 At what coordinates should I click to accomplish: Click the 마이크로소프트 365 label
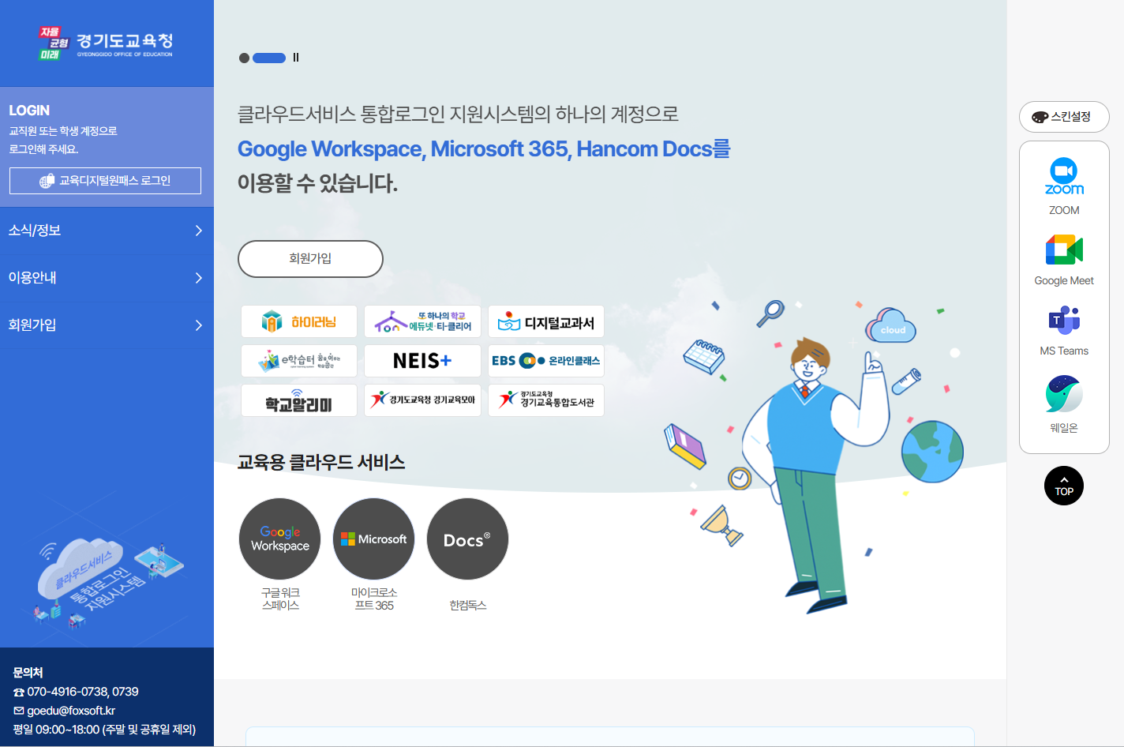pyautogui.click(x=374, y=599)
